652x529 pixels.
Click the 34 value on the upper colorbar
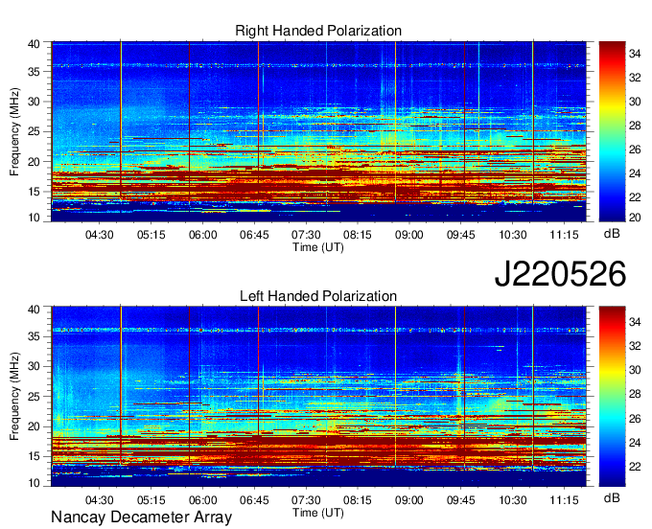pos(635,54)
